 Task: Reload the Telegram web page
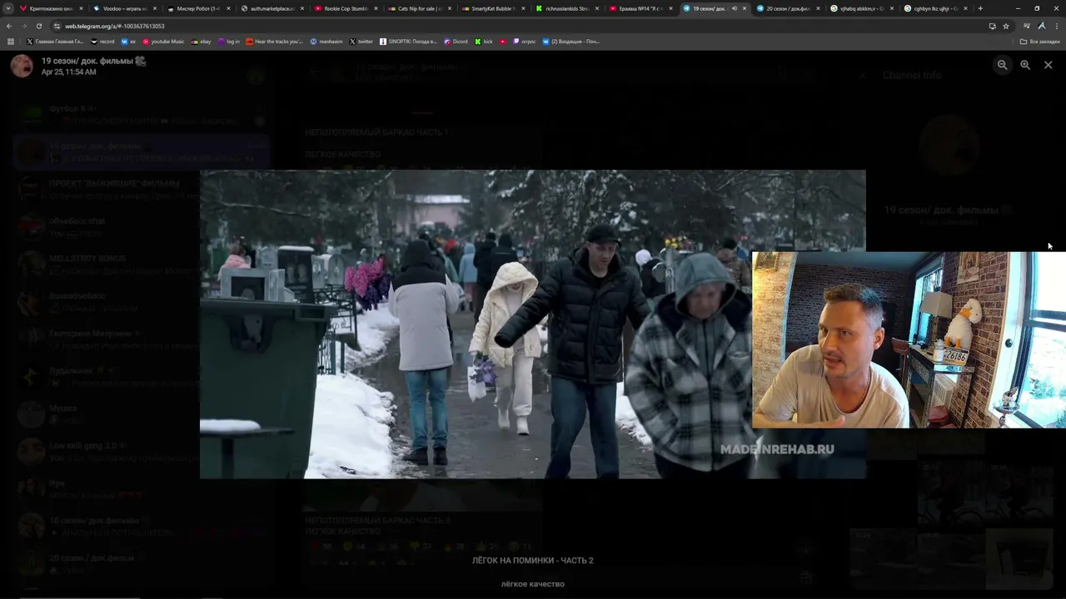(38, 26)
